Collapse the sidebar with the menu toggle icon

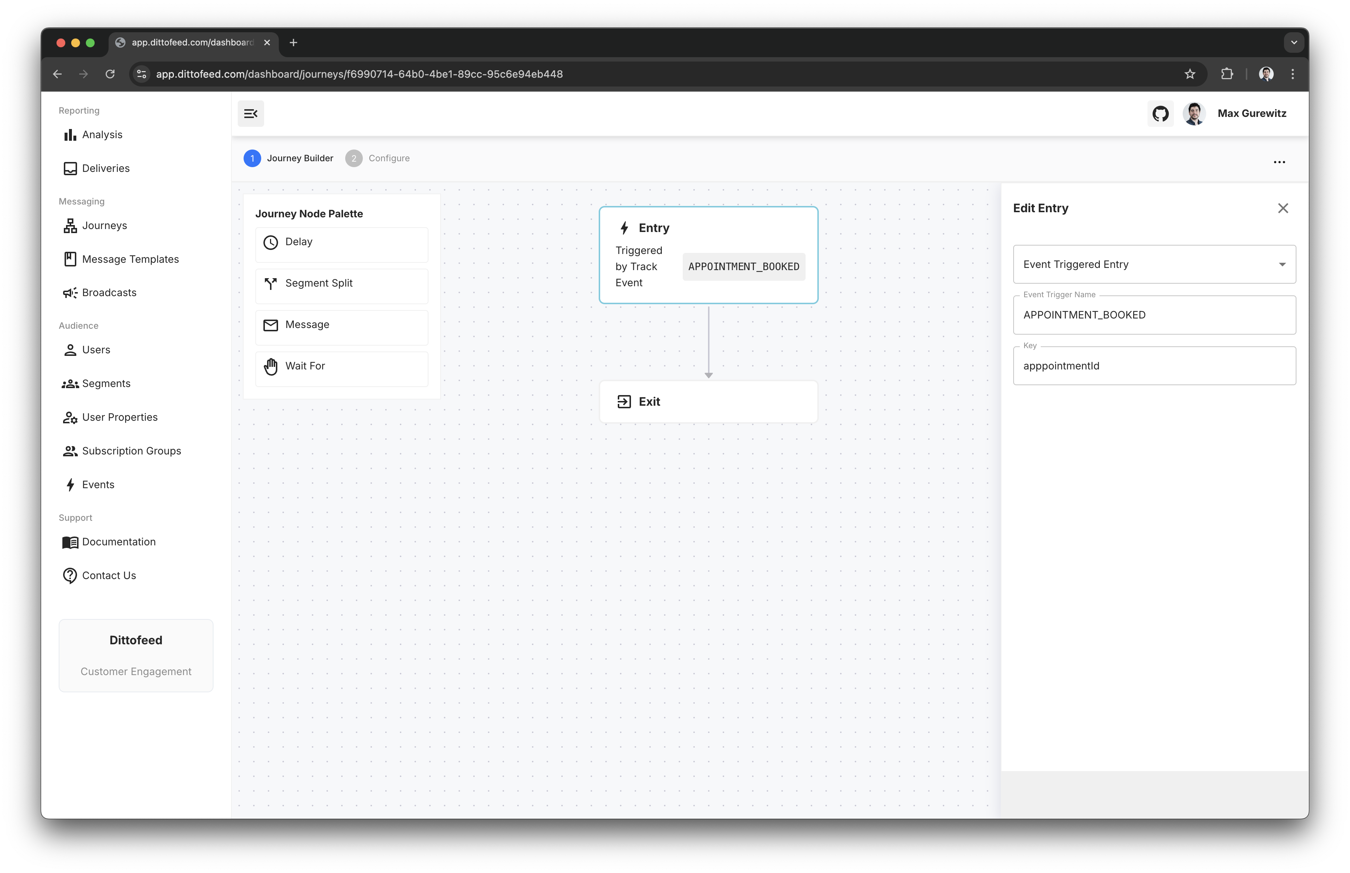click(251, 114)
